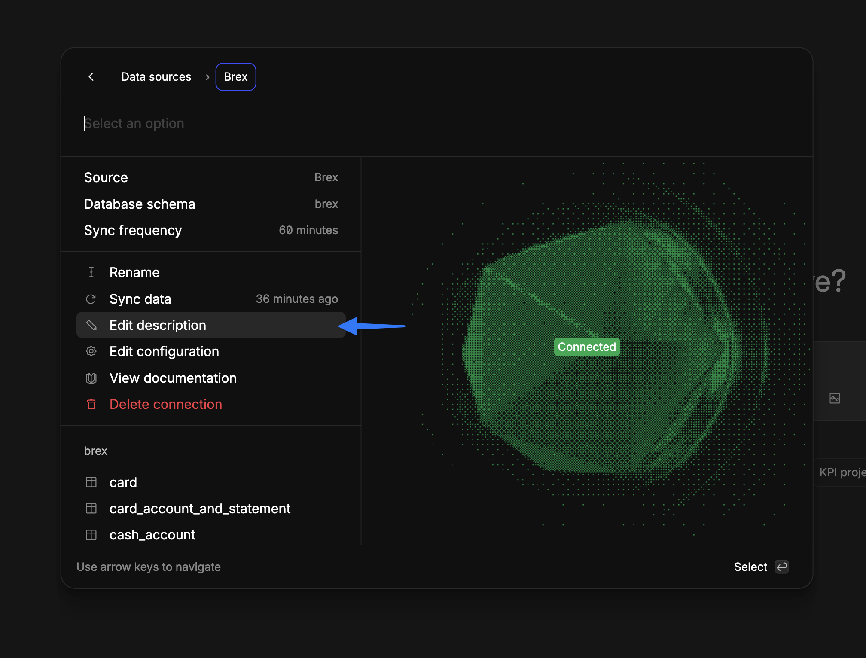Choose Sync data option
The width and height of the screenshot is (866, 658).
tap(211, 299)
